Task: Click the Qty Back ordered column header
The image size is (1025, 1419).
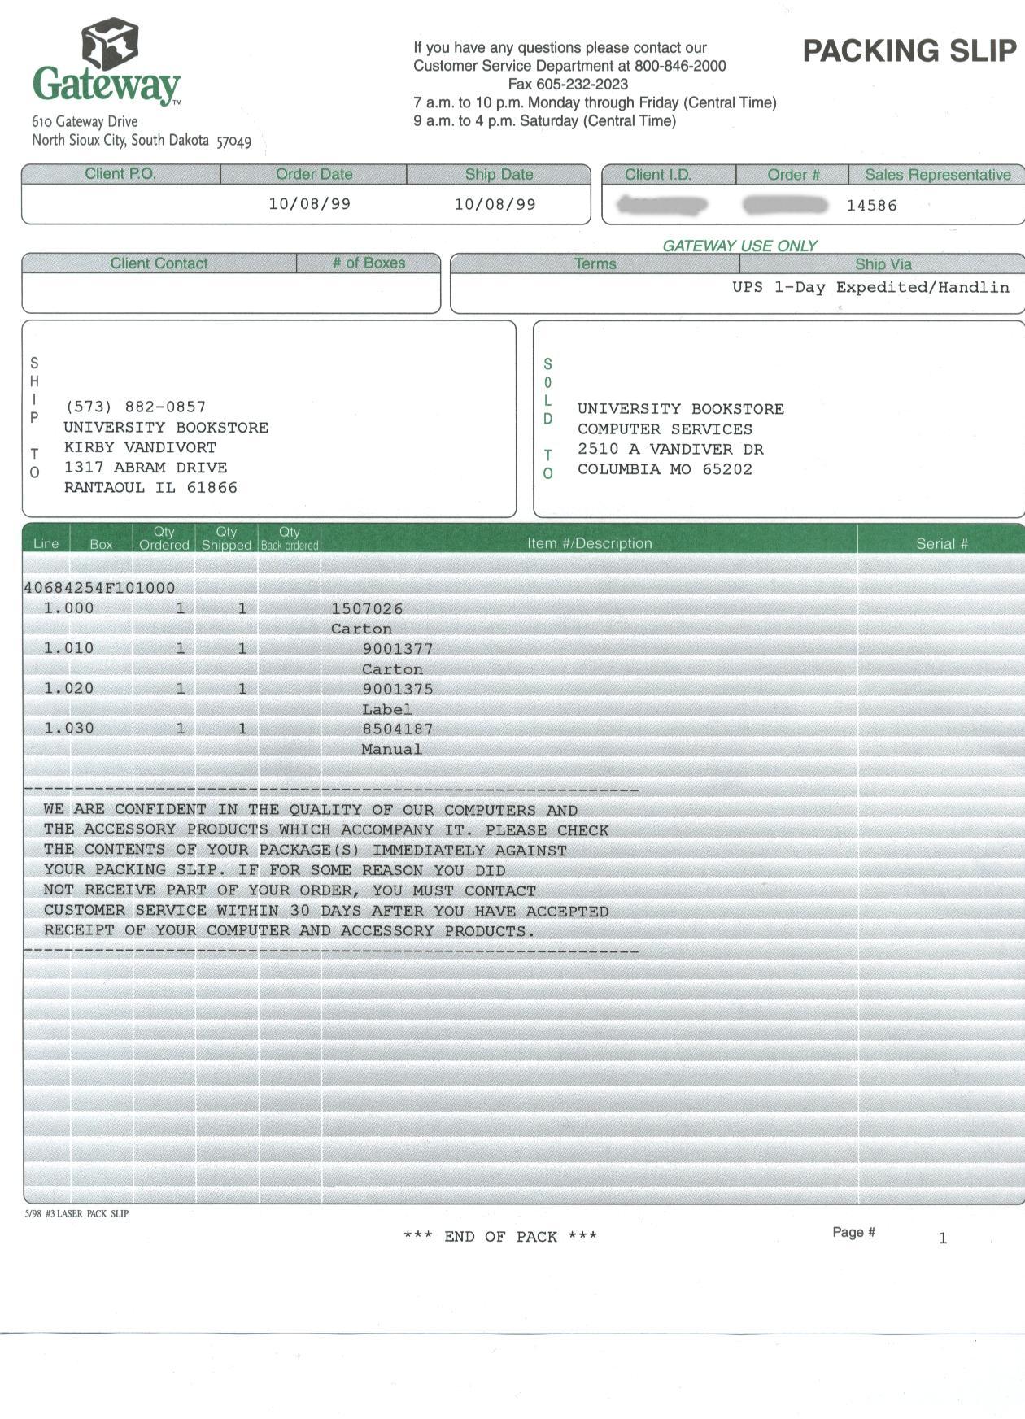Action: (290, 538)
